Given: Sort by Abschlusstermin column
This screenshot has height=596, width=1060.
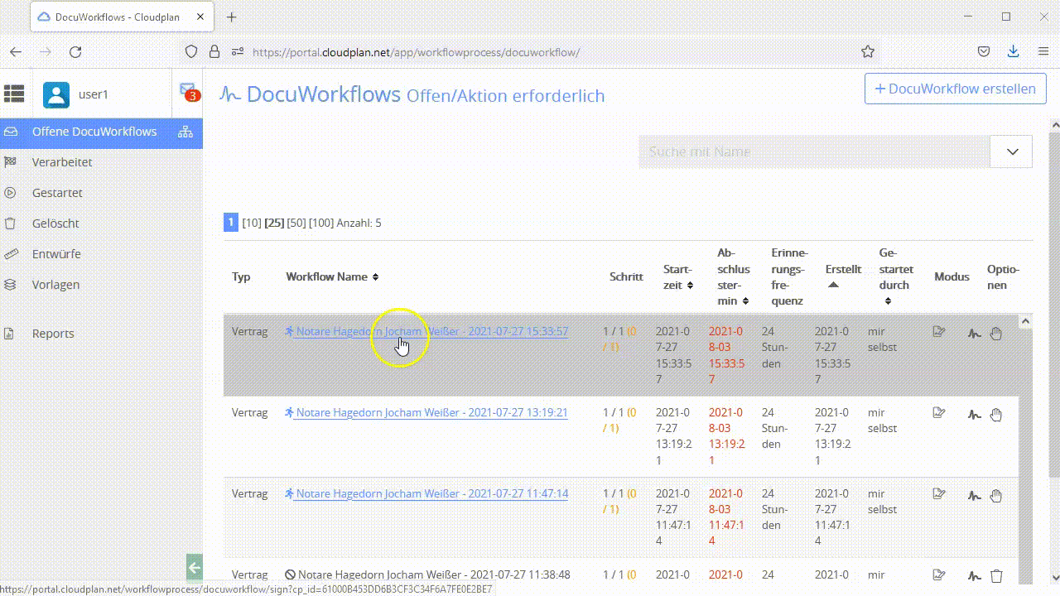Looking at the screenshot, I should coord(745,301).
